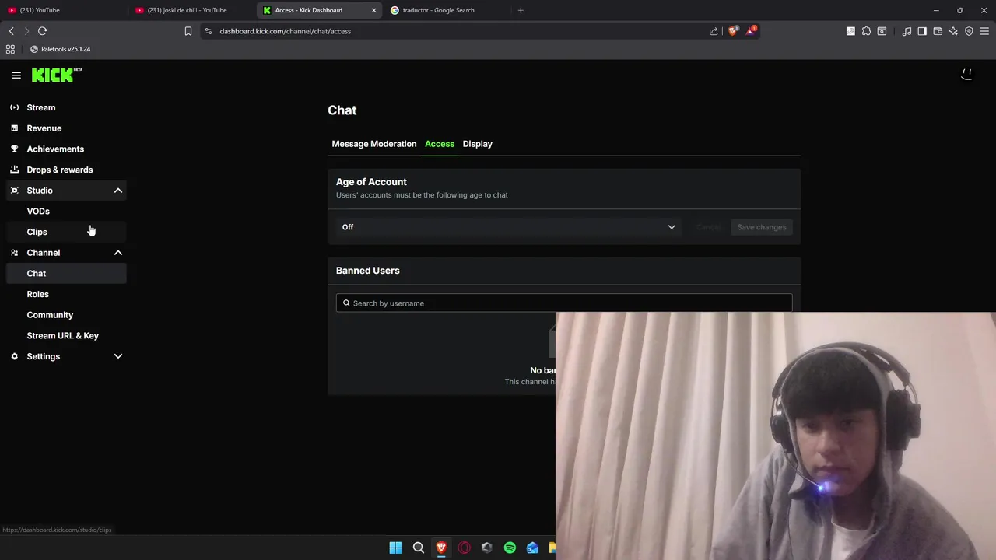Click the Achievements trophy icon
The image size is (996, 560).
pos(14,149)
